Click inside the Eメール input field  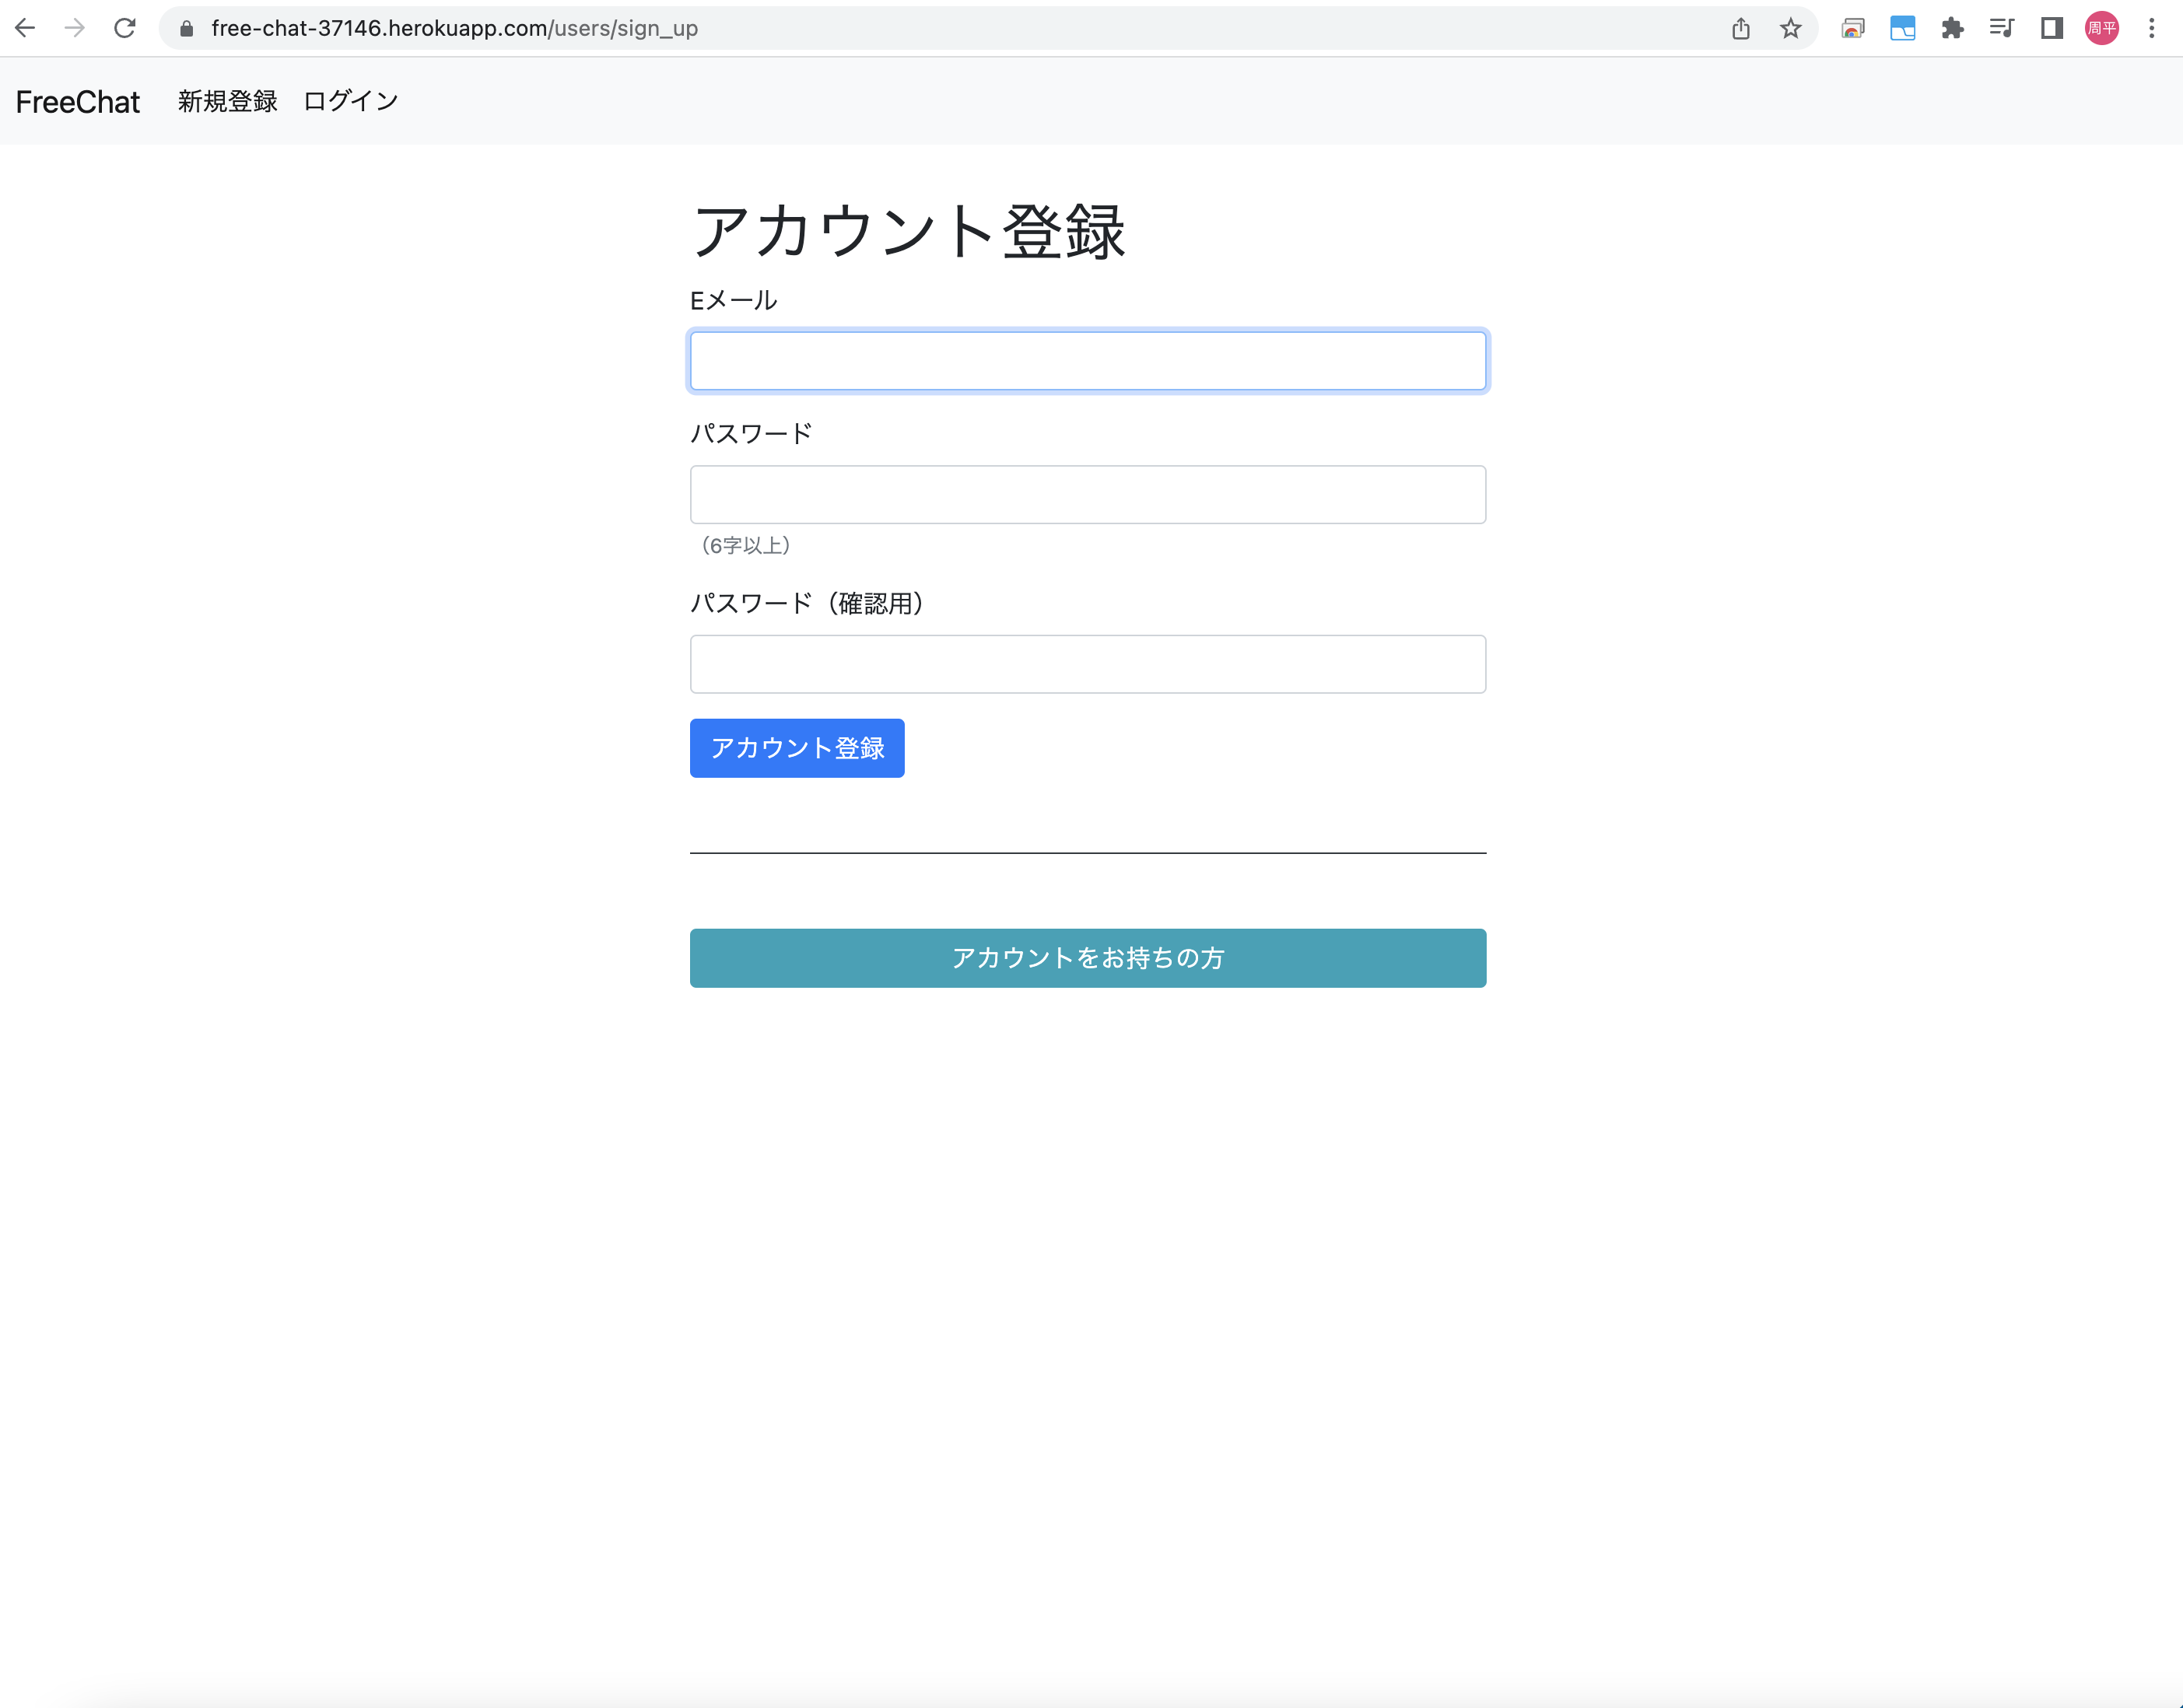1088,361
